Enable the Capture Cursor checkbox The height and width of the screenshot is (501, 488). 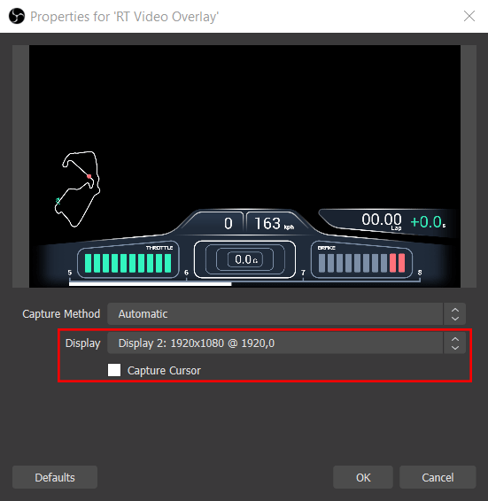114,370
